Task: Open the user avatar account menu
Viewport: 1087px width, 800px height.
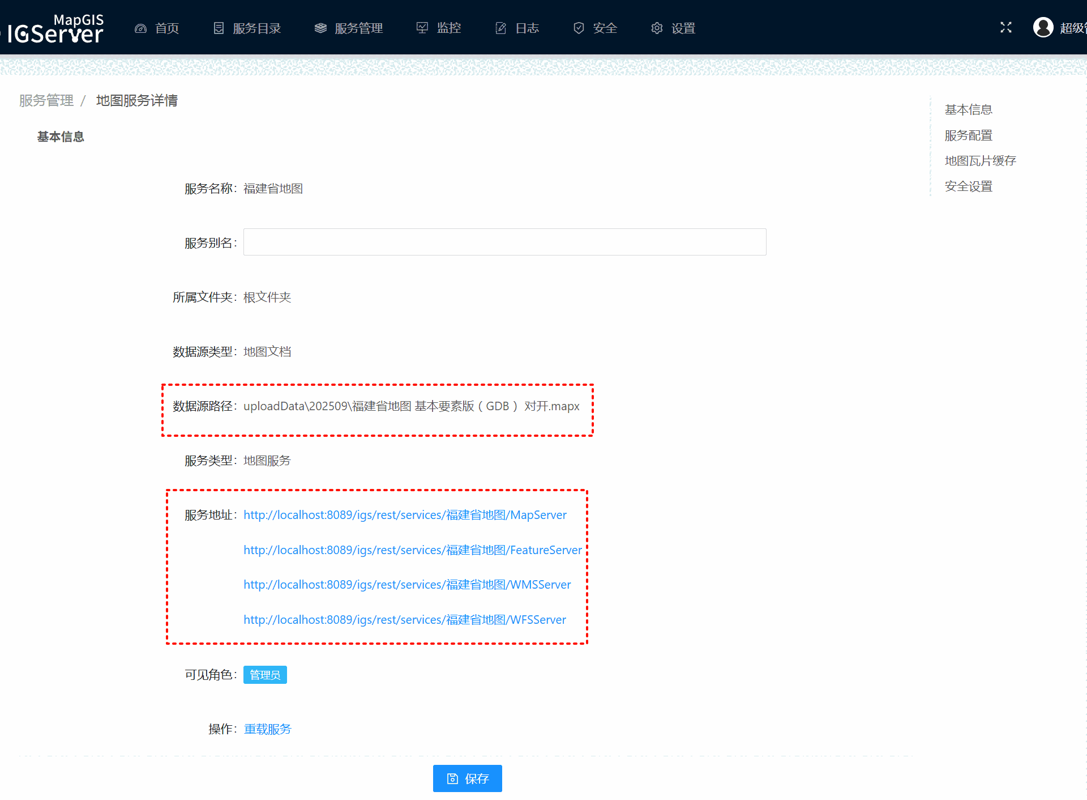Action: tap(1043, 27)
